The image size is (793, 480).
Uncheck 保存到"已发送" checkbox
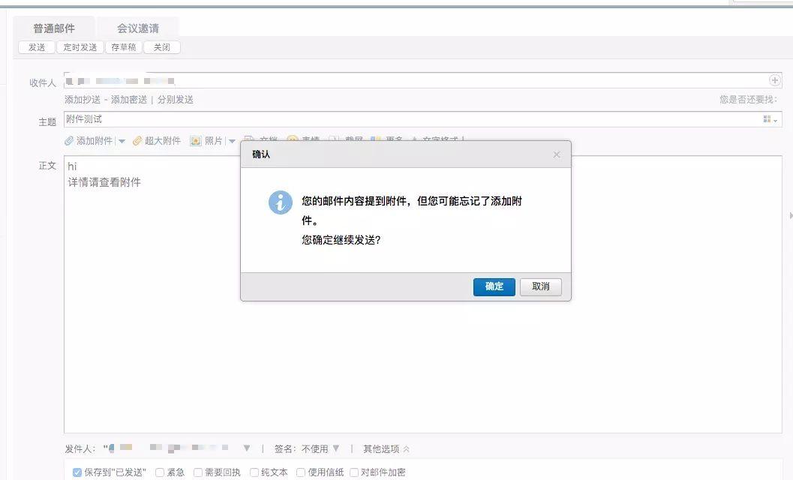(x=77, y=472)
